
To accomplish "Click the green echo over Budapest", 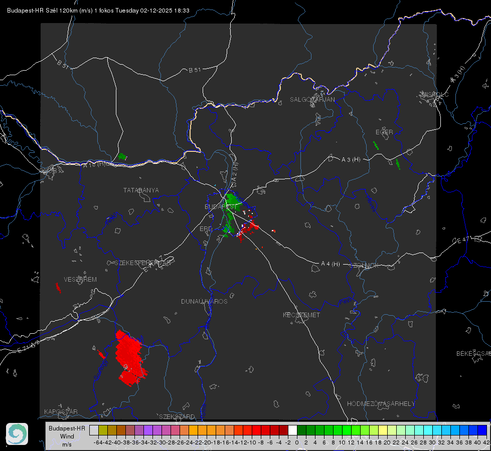I will pyautogui.click(x=231, y=215).
